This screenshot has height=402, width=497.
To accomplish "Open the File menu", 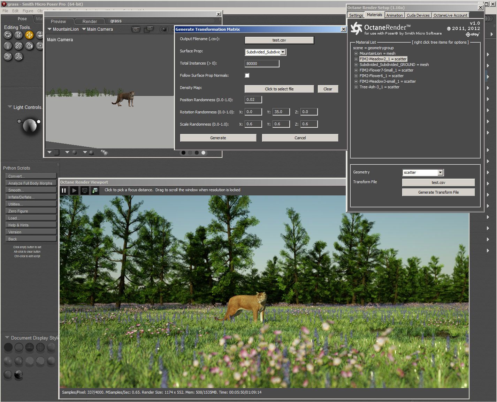I will coord(5,11).
